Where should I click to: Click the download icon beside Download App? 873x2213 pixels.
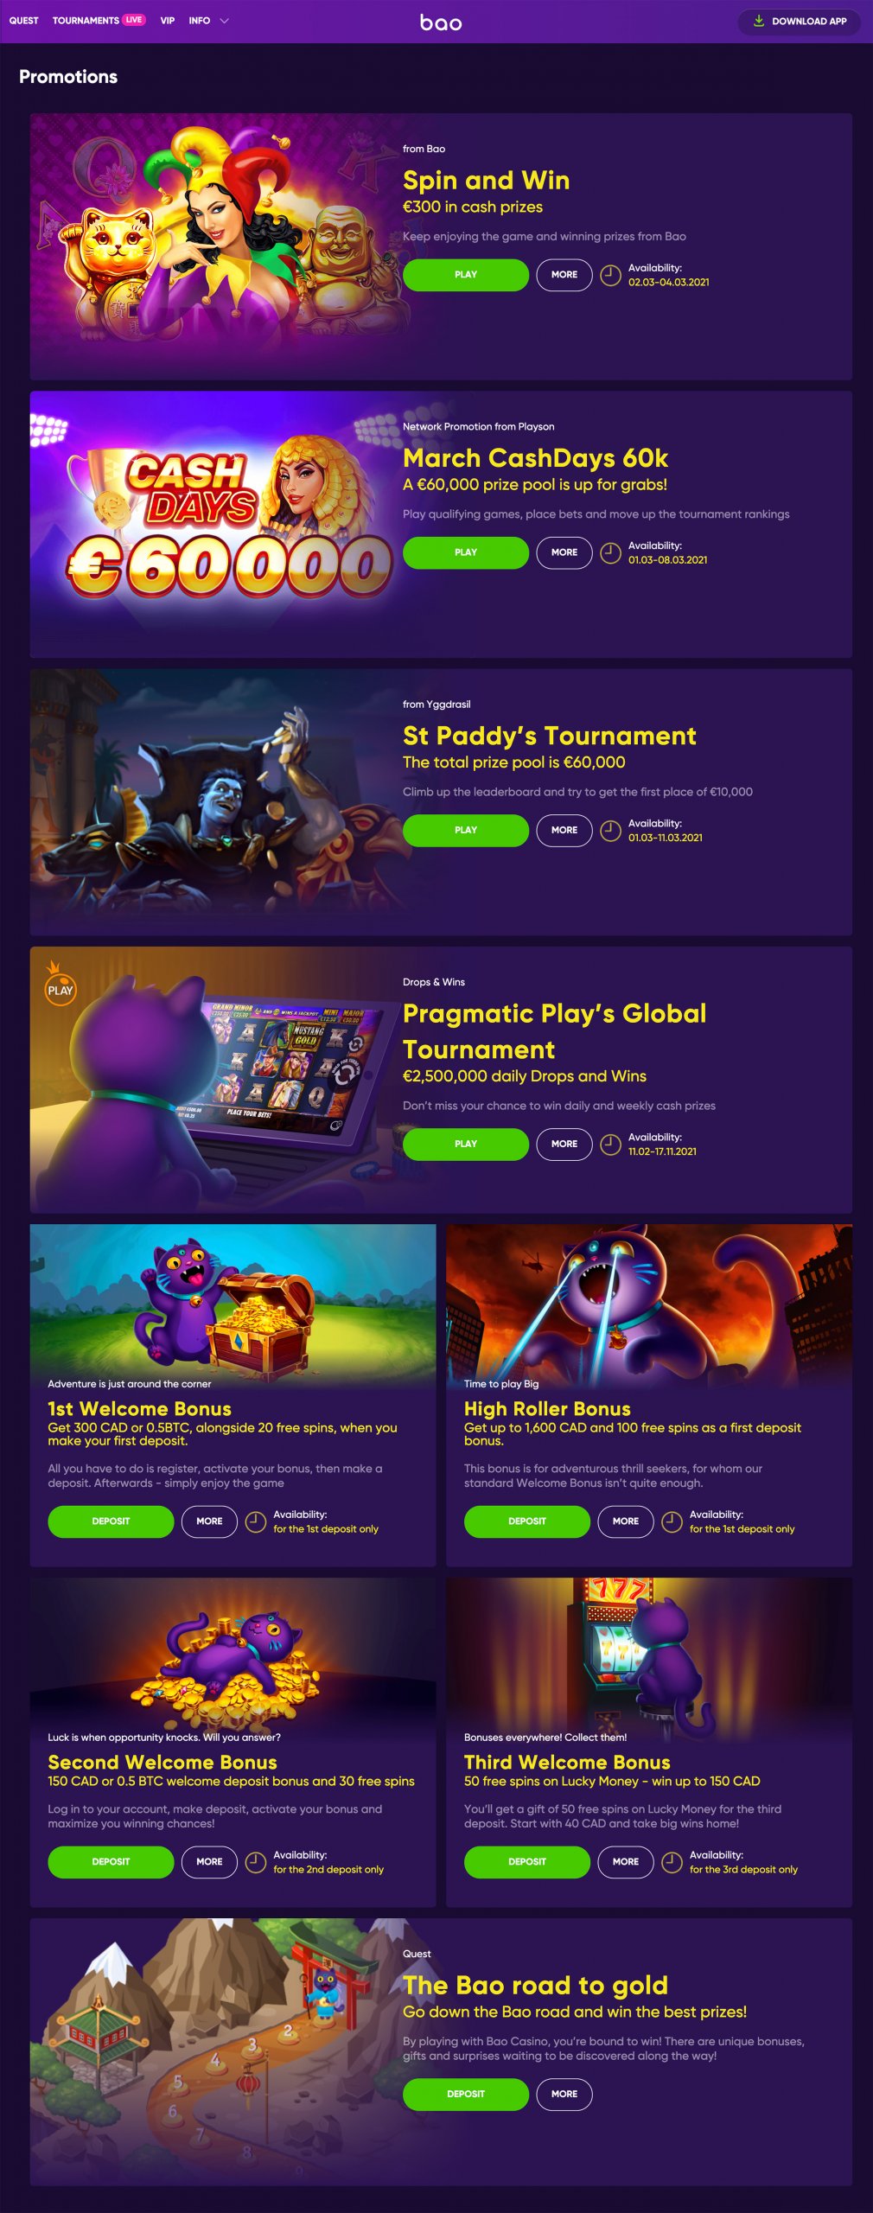point(758,21)
